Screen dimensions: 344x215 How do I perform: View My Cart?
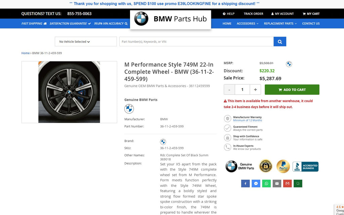point(311,14)
